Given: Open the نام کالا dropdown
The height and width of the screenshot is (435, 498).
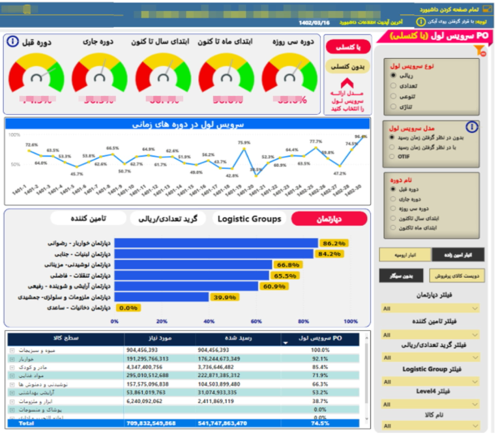Looking at the screenshot, I should [x=430, y=426].
